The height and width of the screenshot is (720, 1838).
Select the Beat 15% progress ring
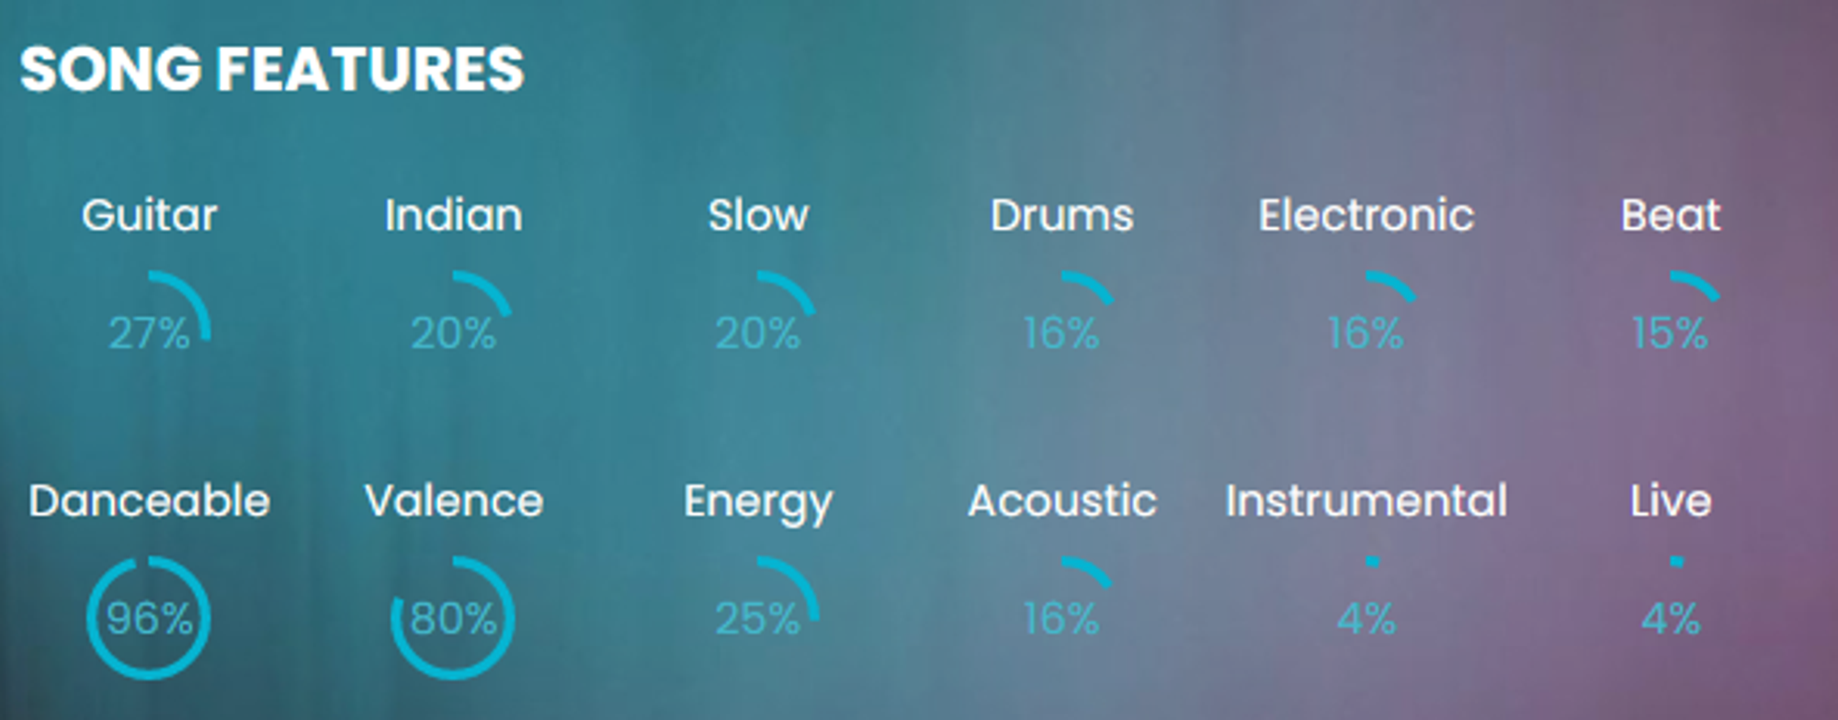[x=1670, y=332]
